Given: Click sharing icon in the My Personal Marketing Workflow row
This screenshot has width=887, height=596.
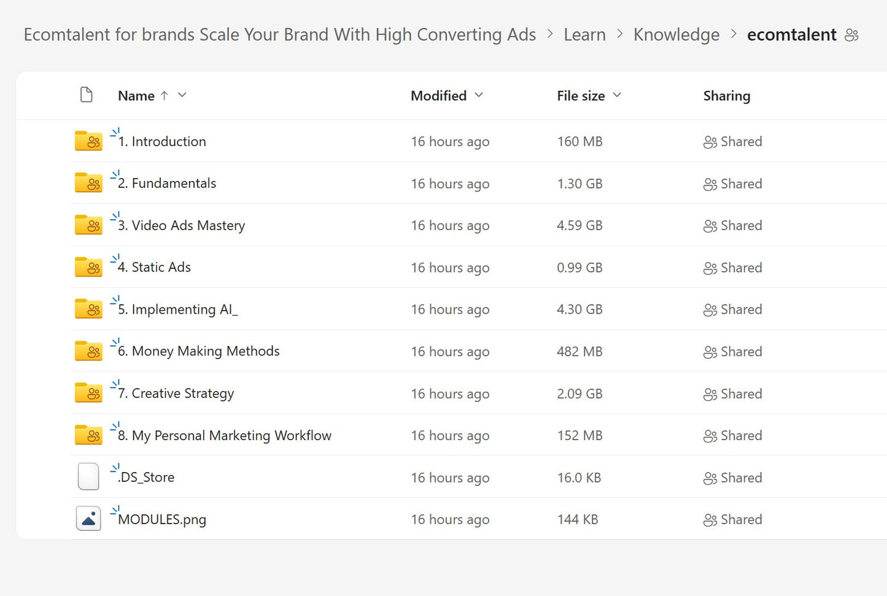Looking at the screenshot, I should [x=710, y=436].
